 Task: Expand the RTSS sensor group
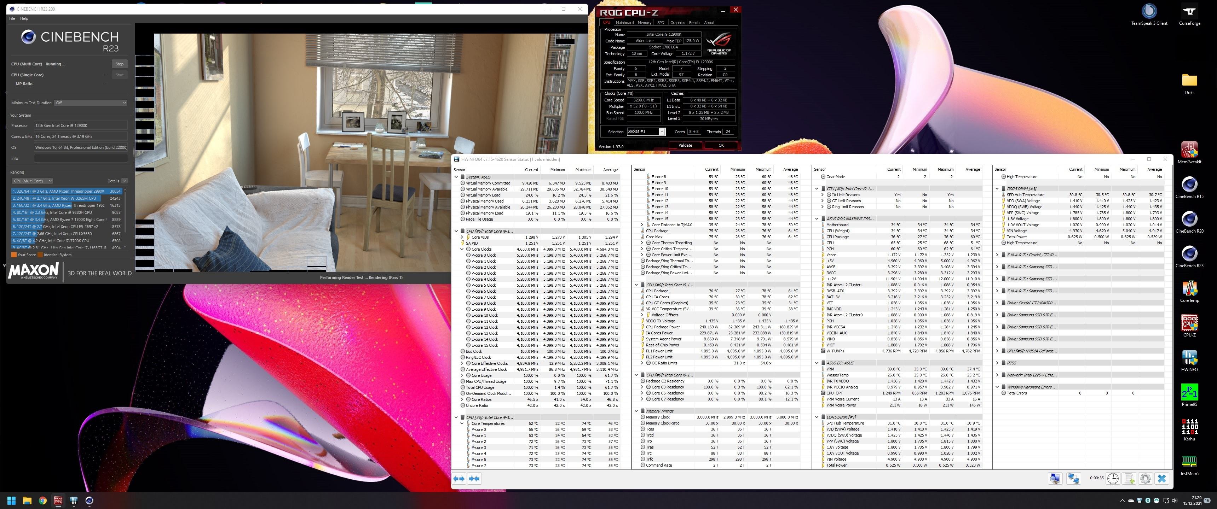(997, 363)
